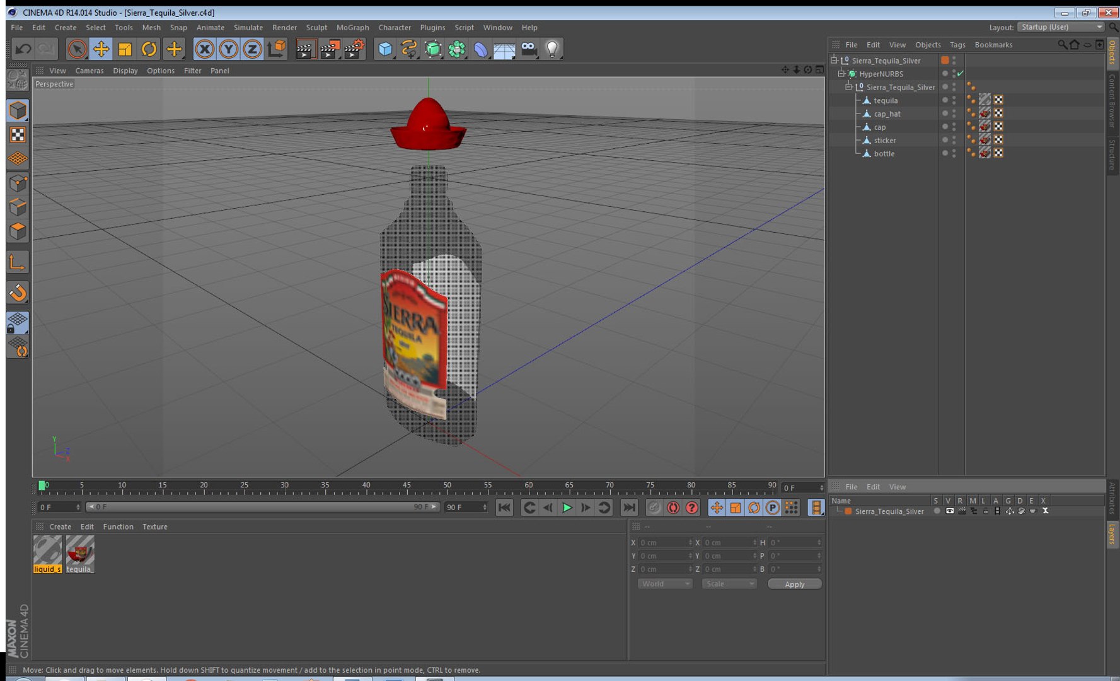Add a light object
The height and width of the screenshot is (681, 1120).
click(x=552, y=49)
